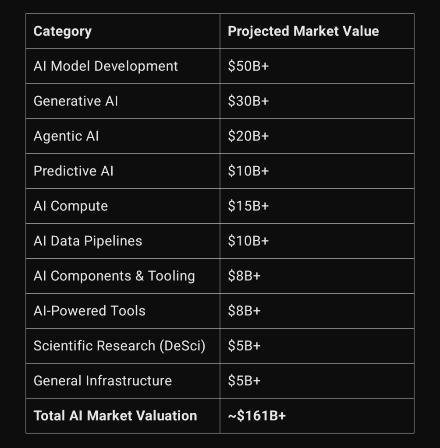Click the $8B+ value beside AI-Powered Tools

pos(244,311)
